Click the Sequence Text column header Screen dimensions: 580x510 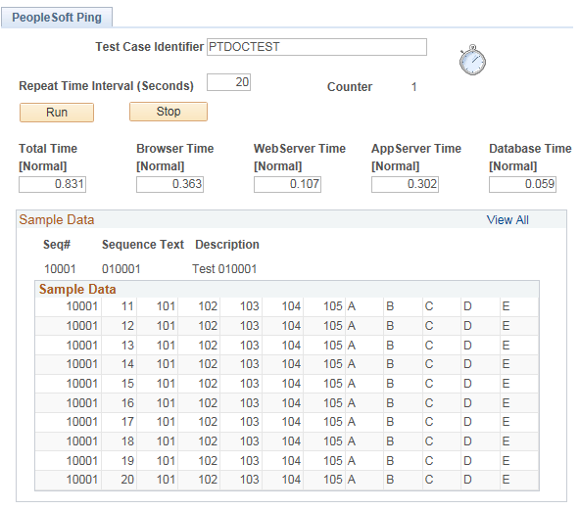coord(143,245)
